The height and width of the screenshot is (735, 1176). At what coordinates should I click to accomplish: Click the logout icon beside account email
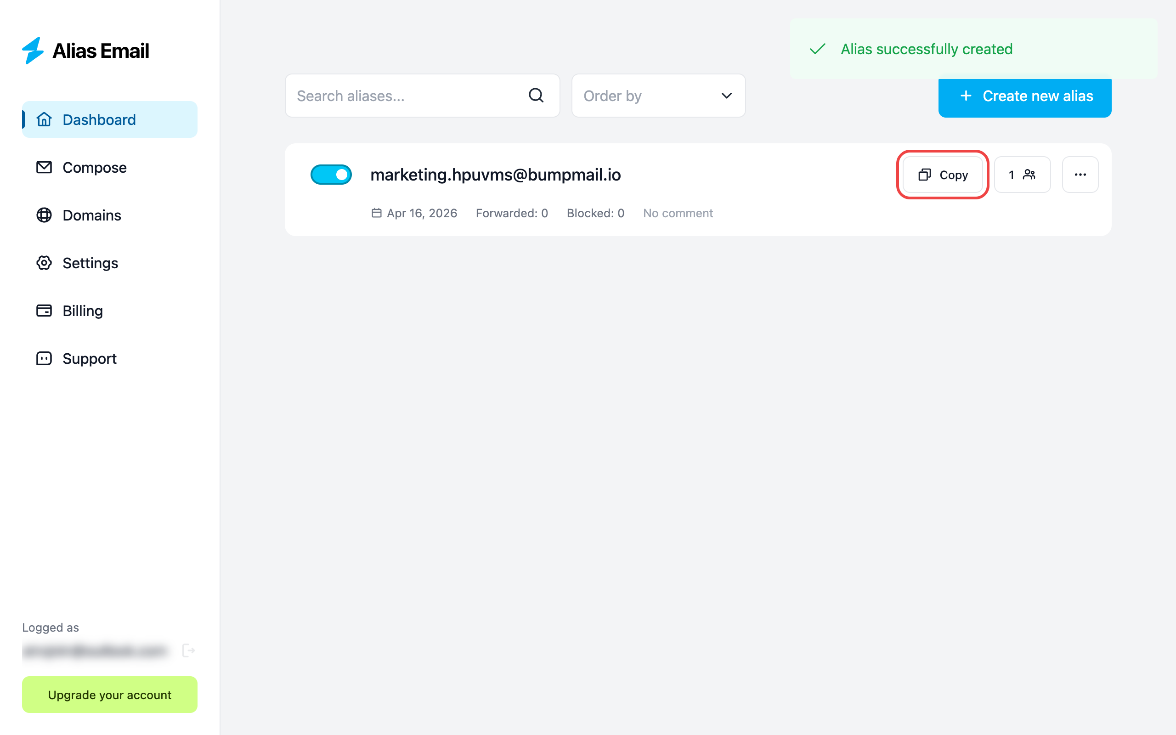pyautogui.click(x=188, y=650)
